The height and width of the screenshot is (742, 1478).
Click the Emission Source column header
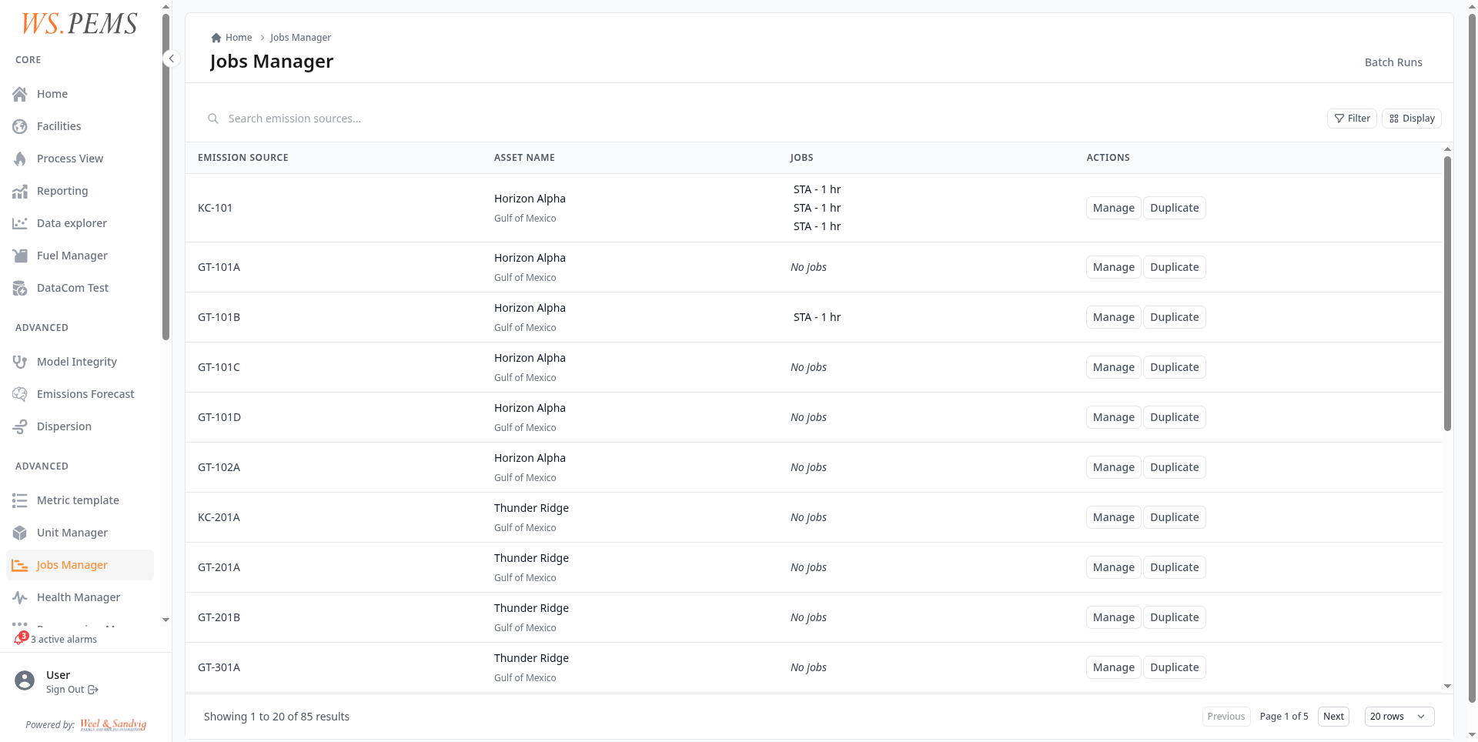coord(243,158)
